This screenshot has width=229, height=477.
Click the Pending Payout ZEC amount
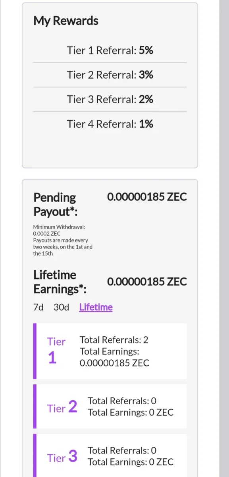click(x=147, y=197)
